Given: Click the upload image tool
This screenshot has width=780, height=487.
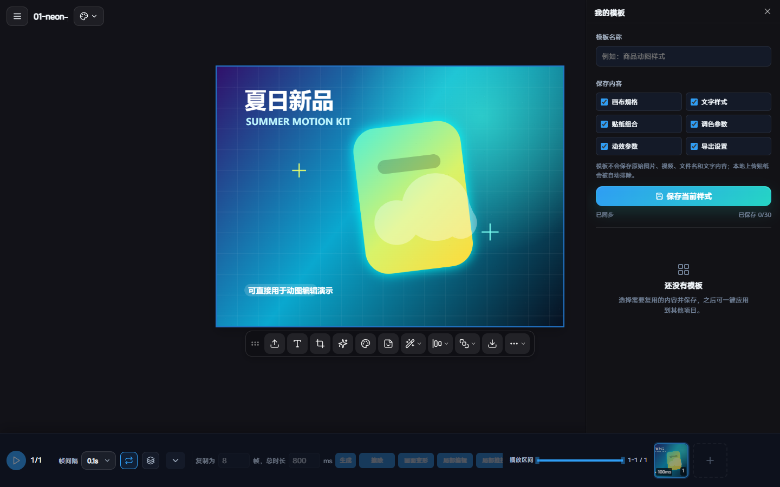Looking at the screenshot, I should pyautogui.click(x=275, y=344).
